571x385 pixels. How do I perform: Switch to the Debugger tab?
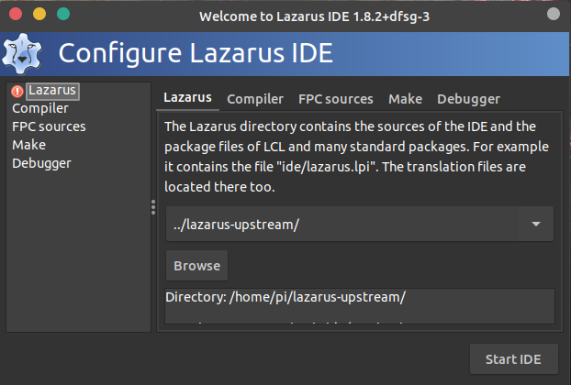coord(468,100)
